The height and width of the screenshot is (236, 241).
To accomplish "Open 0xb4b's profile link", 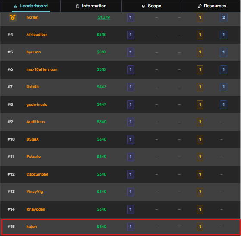I will [33, 87].
